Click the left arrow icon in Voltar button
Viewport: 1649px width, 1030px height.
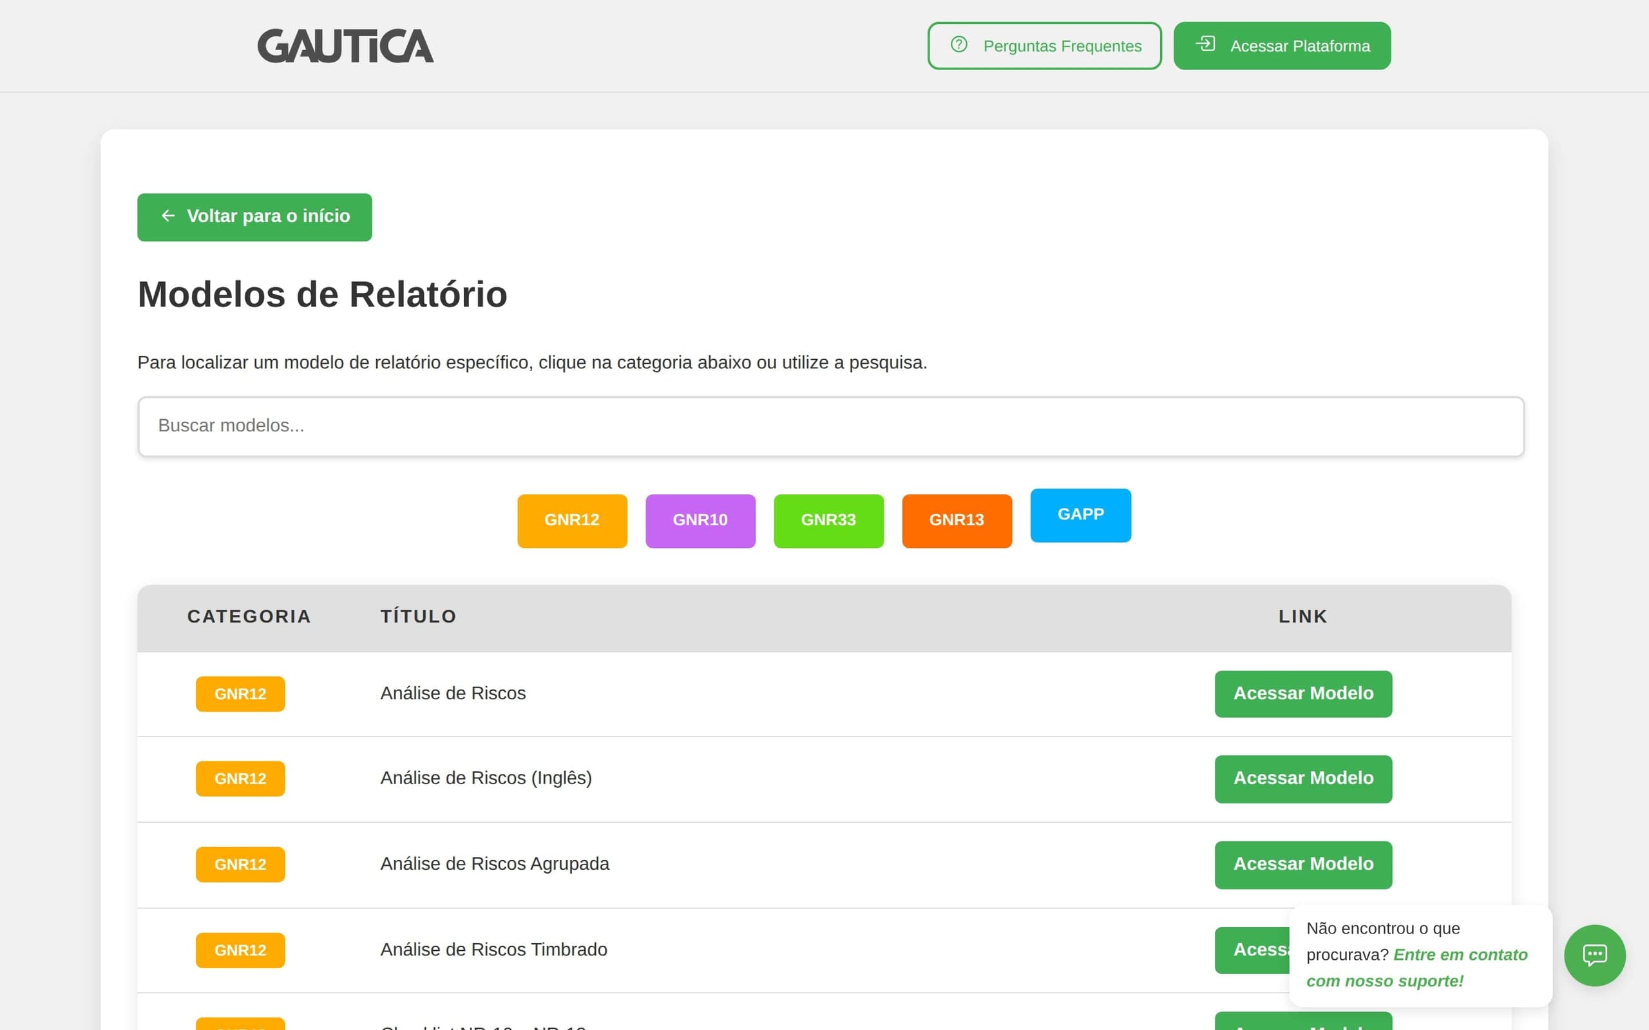[x=168, y=216]
